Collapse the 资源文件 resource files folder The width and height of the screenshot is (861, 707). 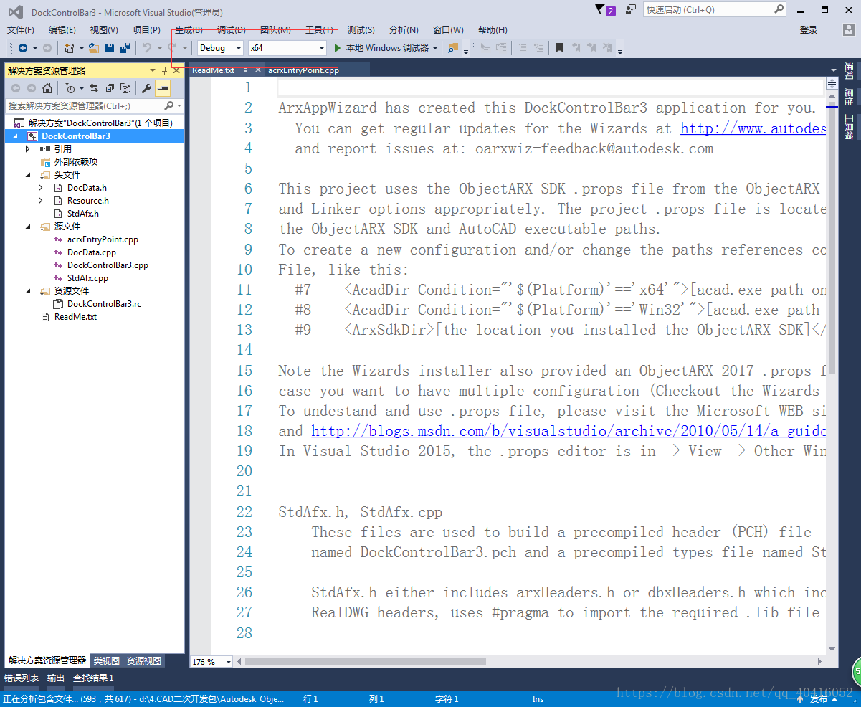tap(27, 290)
